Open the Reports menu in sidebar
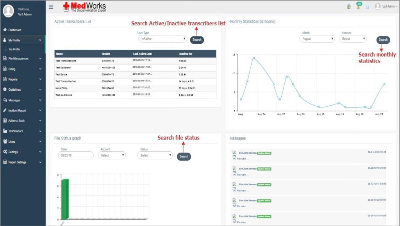 (23, 79)
